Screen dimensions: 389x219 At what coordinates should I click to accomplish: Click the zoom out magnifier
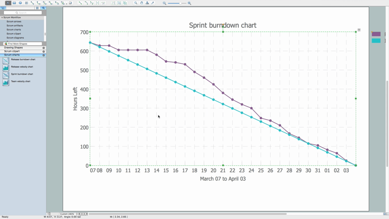164,3
